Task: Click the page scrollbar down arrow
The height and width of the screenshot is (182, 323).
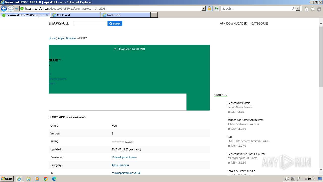Action: [x=321, y=170]
